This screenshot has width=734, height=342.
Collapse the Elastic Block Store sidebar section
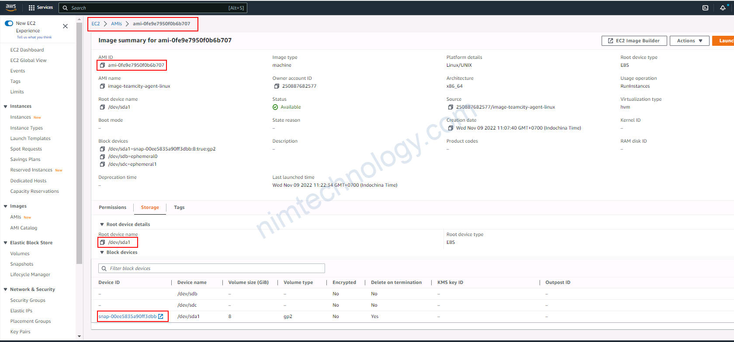pos(5,243)
